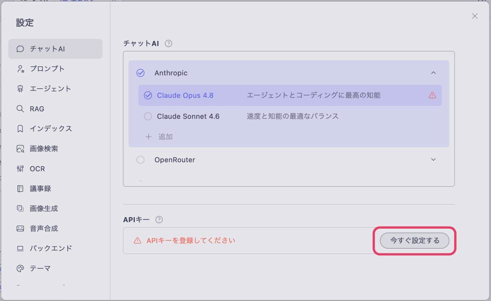This screenshot has height=301, width=491.
Task: Click the Claude Opus 4.8 model name
Action: (185, 95)
